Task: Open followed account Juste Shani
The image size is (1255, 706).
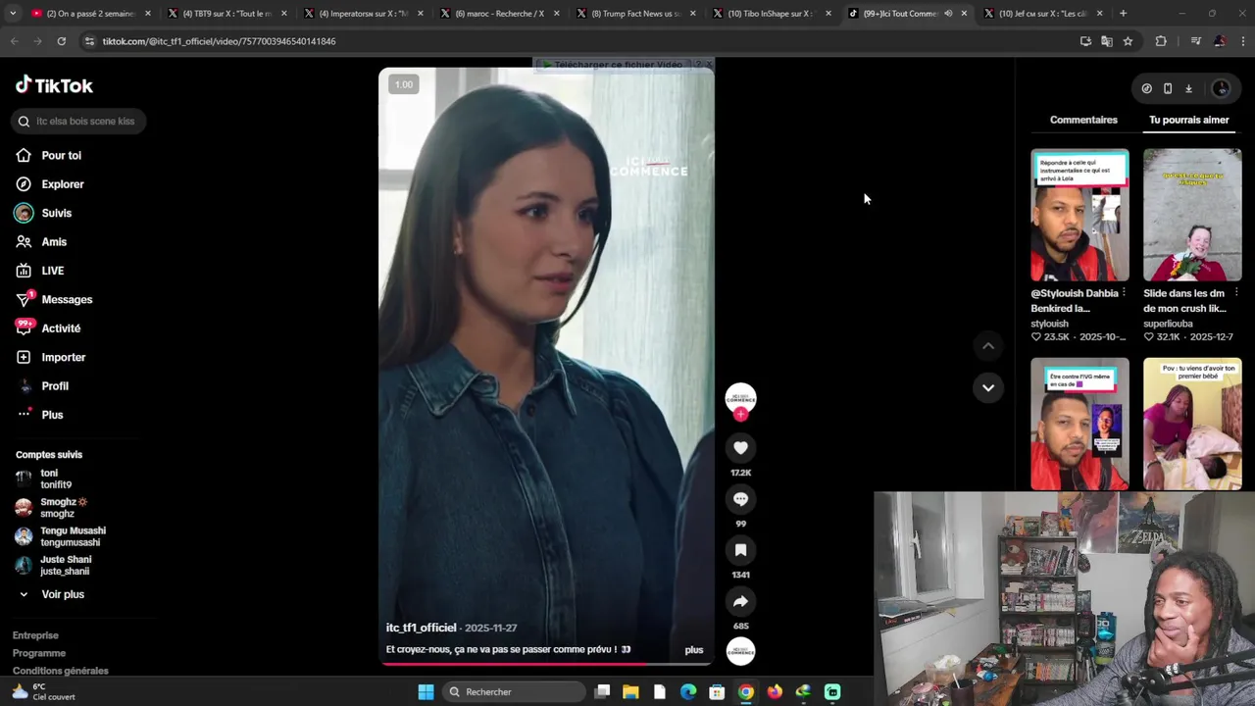Action: pos(53,566)
